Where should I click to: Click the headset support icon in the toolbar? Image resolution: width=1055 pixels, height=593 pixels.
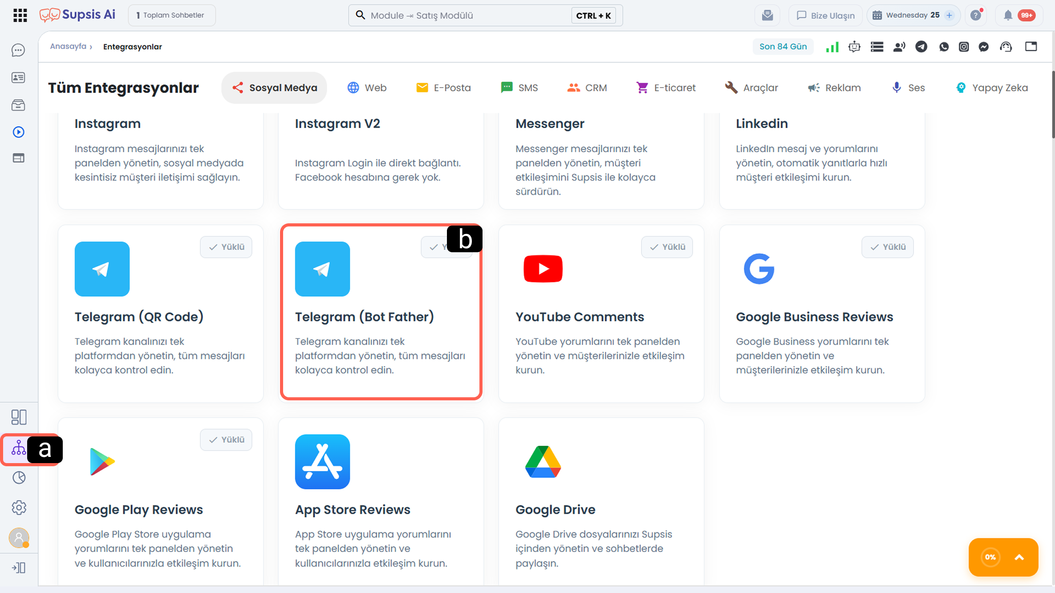pos(1006,47)
